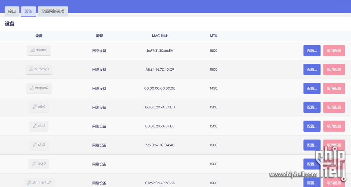Image resolution: width=351 pixels, height=187 pixels.
Task: Open 配置 for erspan0
Action: tap(312, 88)
